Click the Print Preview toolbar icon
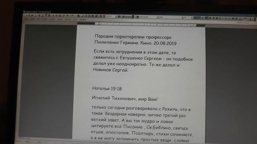This screenshot has height=144, width=257. click(42, 15)
